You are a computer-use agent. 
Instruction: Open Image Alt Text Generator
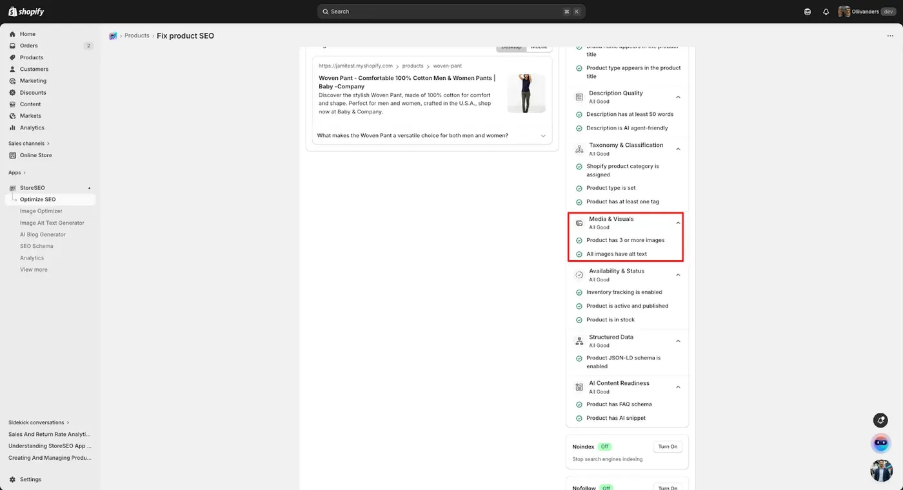pyautogui.click(x=52, y=223)
